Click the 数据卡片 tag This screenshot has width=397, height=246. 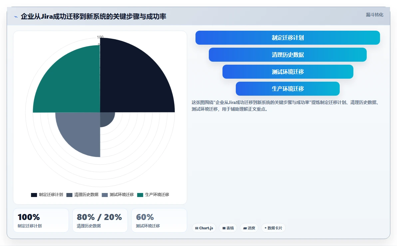coord(273,228)
